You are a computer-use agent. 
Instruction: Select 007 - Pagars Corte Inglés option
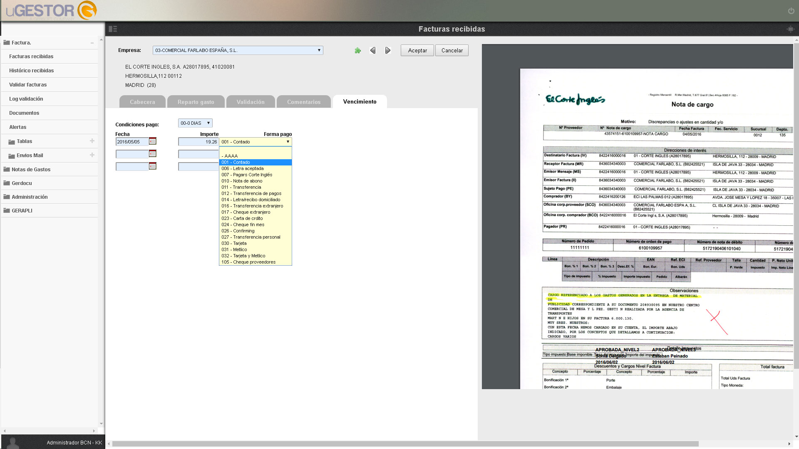click(255, 175)
